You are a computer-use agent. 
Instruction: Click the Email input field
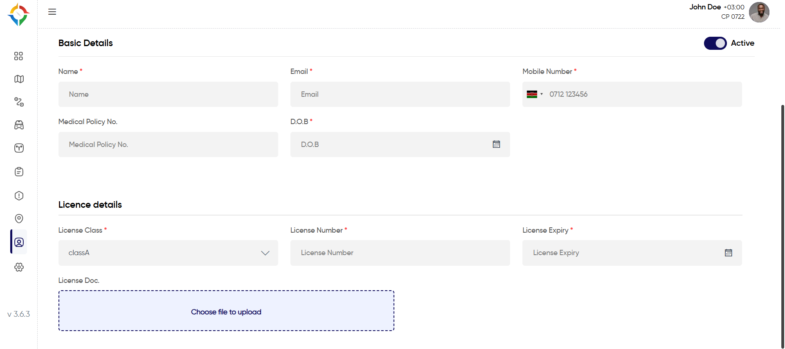(x=400, y=94)
